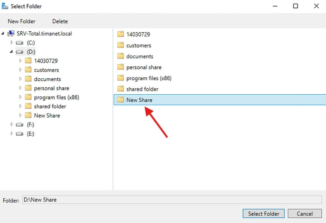Click the Cancel button

pyautogui.click(x=305, y=214)
